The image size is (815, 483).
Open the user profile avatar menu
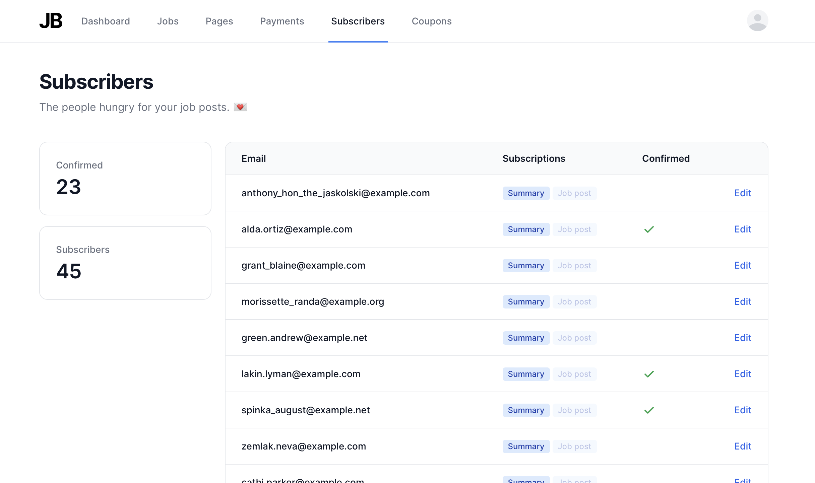coord(757,20)
